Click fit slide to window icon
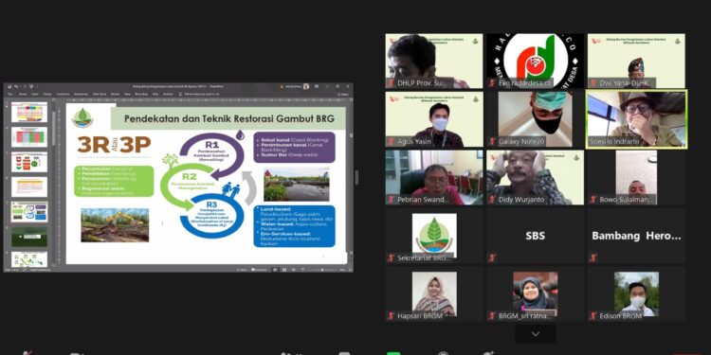711x355 pixels. click(351, 270)
